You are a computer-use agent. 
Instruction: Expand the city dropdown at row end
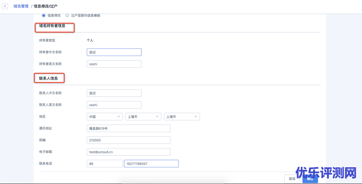pyautogui.click(x=182, y=117)
